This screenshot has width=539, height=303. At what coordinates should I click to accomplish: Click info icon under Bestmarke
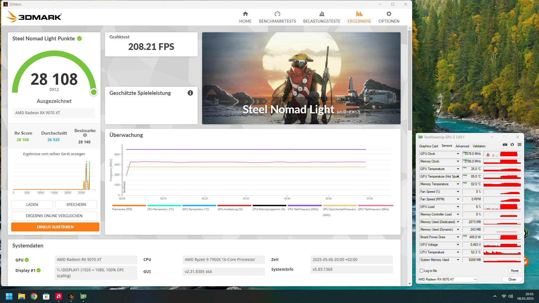pos(85,135)
